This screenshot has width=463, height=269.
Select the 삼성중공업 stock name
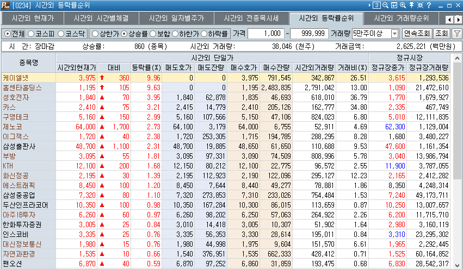point(19,195)
